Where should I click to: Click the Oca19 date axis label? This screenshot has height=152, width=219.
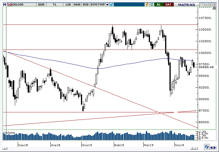tap(87, 145)
